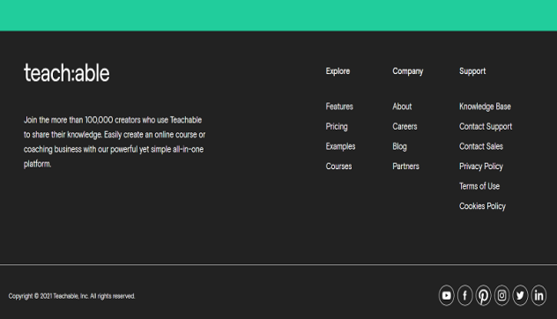This screenshot has width=557, height=319.
Task: Open the Instagram social icon
Action: point(501,295)
